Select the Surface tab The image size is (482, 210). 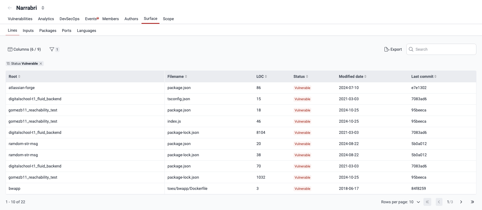pos(150,18)
